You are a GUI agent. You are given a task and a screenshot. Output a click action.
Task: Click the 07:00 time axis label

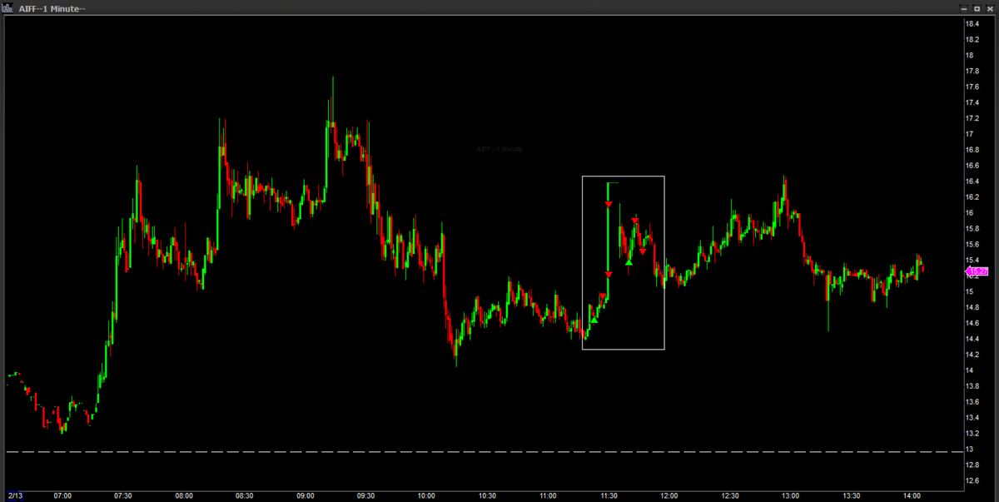pos(62,495)
